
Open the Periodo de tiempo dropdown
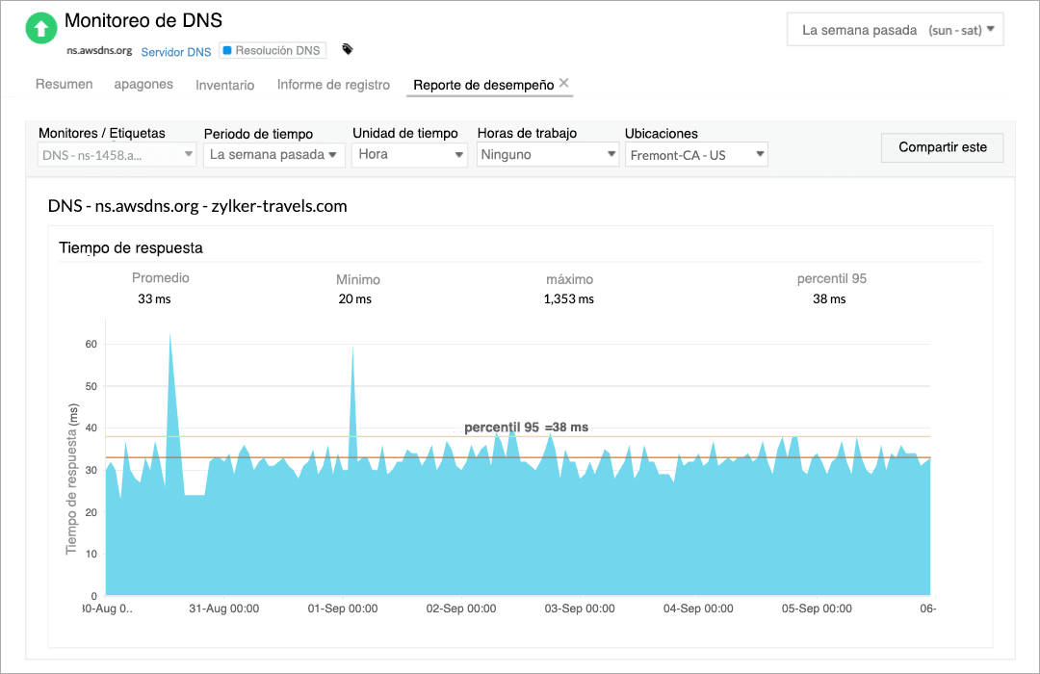[273, 154]
